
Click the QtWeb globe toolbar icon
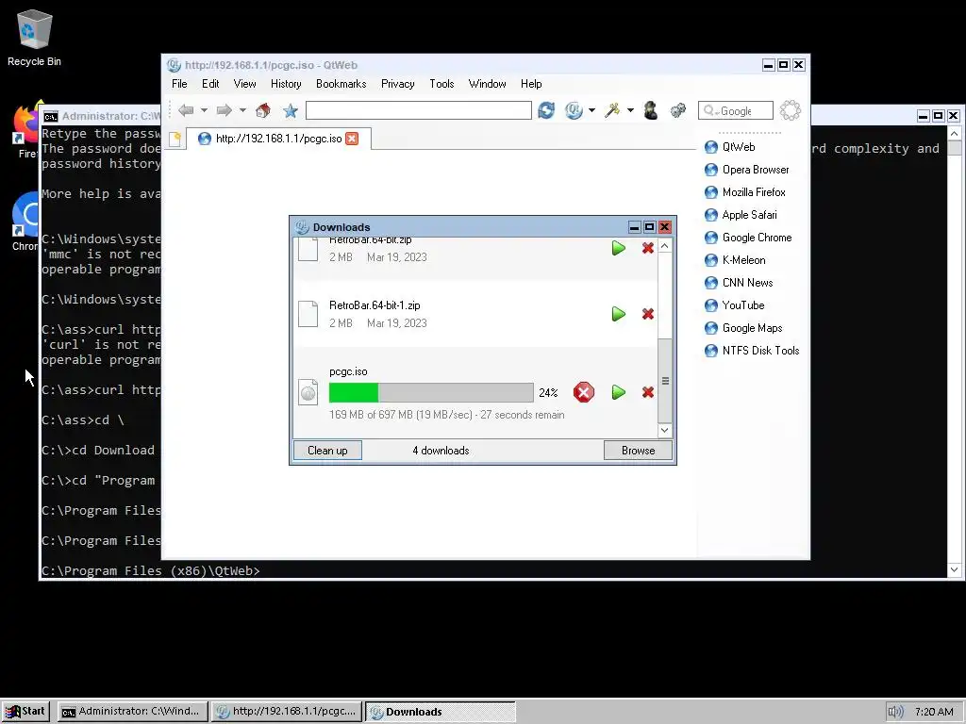click(574, 110)
